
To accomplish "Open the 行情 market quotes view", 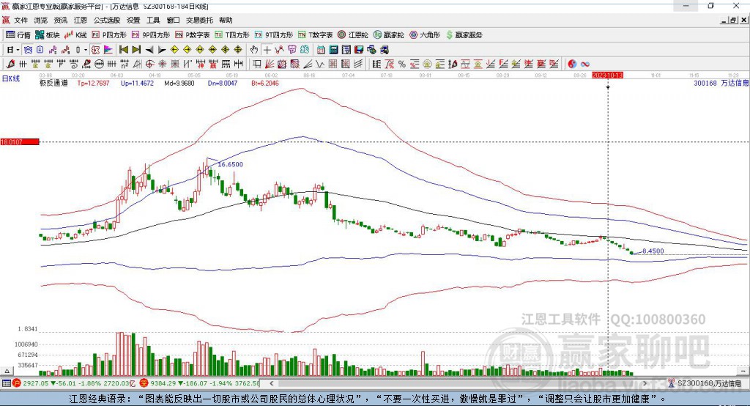I will [x=18, y=35].
